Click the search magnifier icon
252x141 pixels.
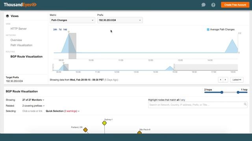[245, 104]
